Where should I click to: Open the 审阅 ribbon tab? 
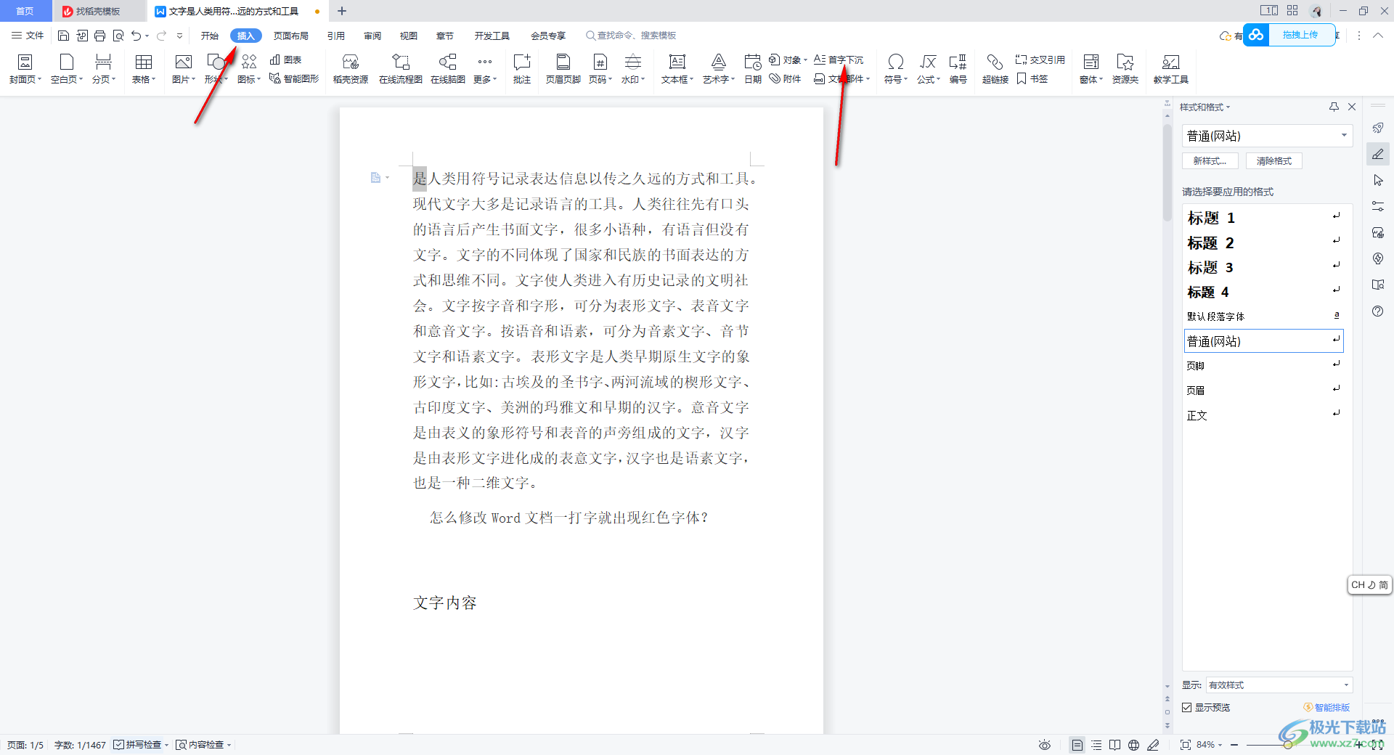coord(372,36)
